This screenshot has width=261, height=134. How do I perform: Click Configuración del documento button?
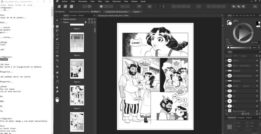pyautogui.click(x=117, y=12)
